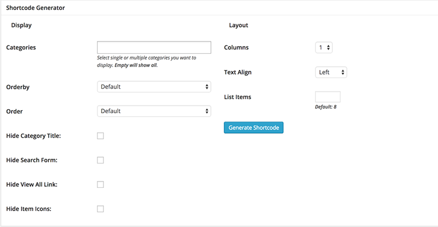Check the Hide Category Title checkbox
This screenshot has height=227, width=438.
[x=100, y=136]
